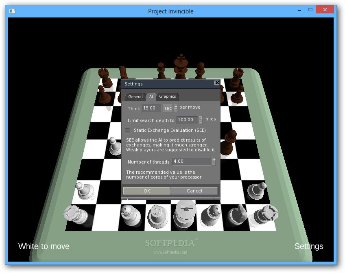This screenshot has height=273, width=345.
Task: Switch to the General tab
Action: pyautogui.click(x=135, y=97)
